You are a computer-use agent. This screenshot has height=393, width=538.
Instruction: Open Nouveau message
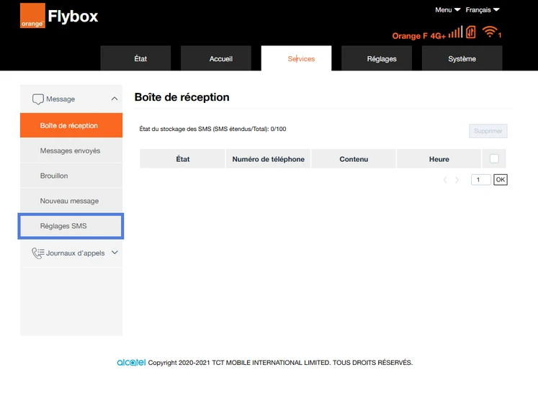pos(71,201)
